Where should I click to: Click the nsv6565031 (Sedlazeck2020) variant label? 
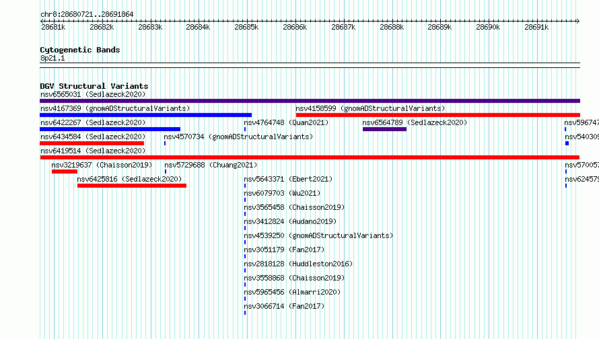click(x=93, y=94)
